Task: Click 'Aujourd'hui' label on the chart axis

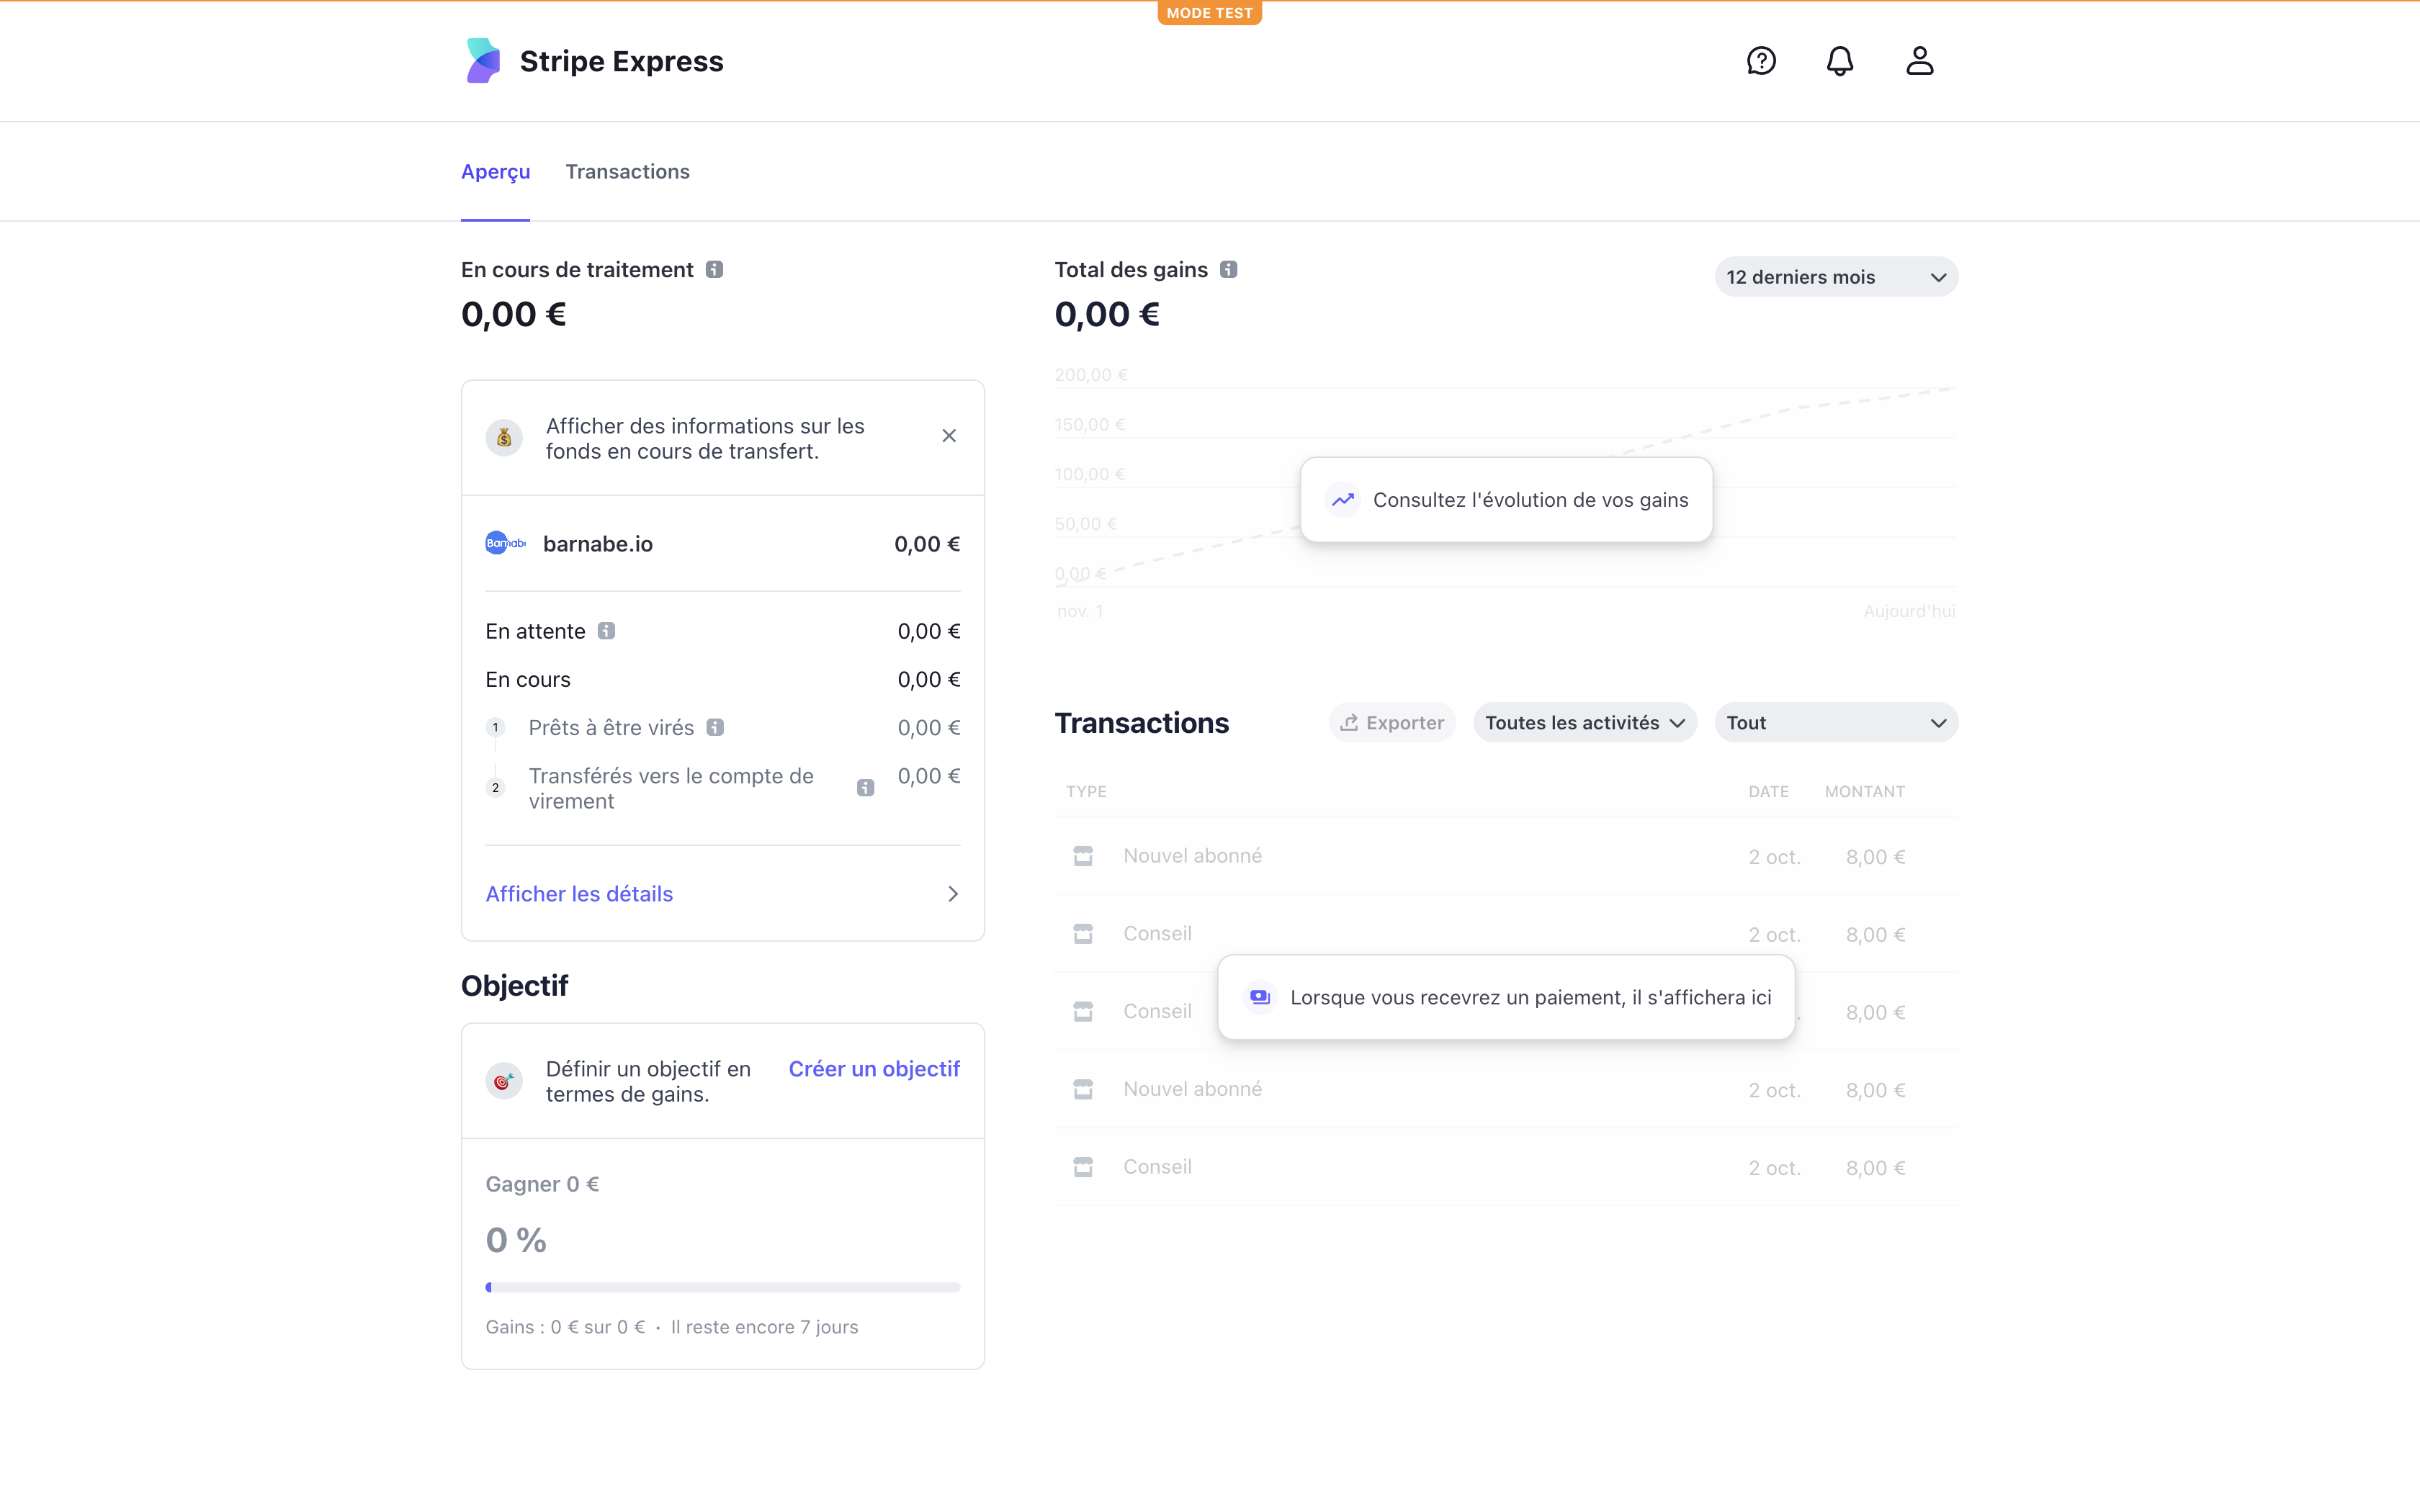Action: pyautogui.click(x=1909, y=611)
